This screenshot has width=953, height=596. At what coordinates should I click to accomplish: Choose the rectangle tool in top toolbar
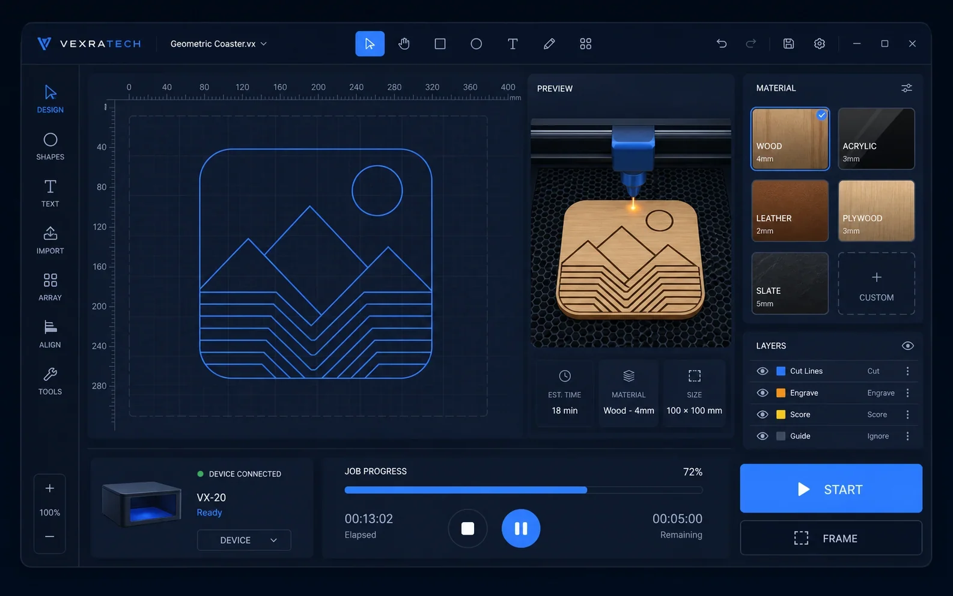[440, 44]
